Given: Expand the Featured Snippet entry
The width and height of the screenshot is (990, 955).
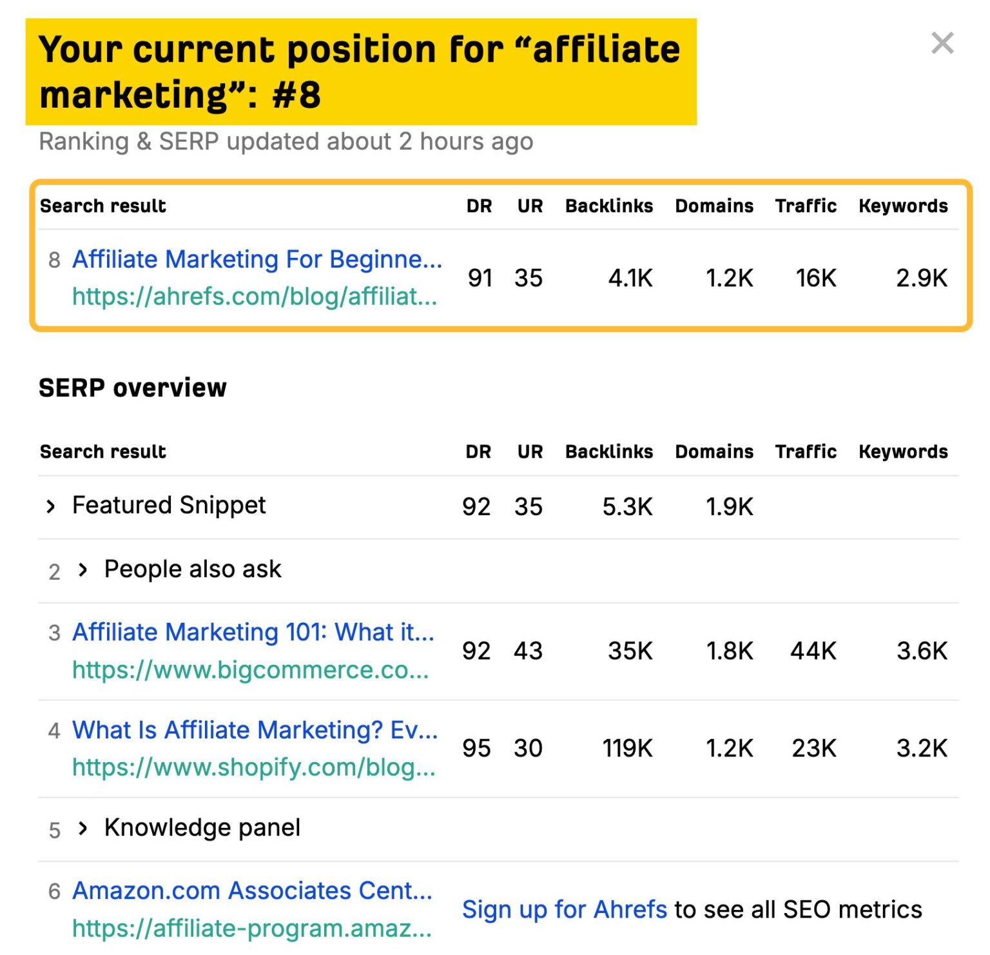Looking at the screenshot, I should (52, 506).
